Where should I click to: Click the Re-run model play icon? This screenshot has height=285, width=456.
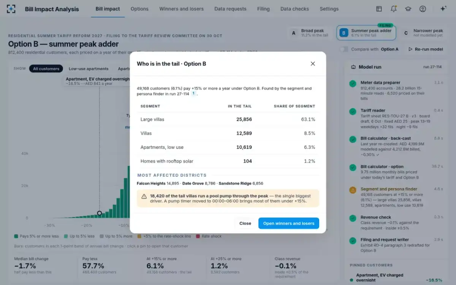[x=410, y=49]
